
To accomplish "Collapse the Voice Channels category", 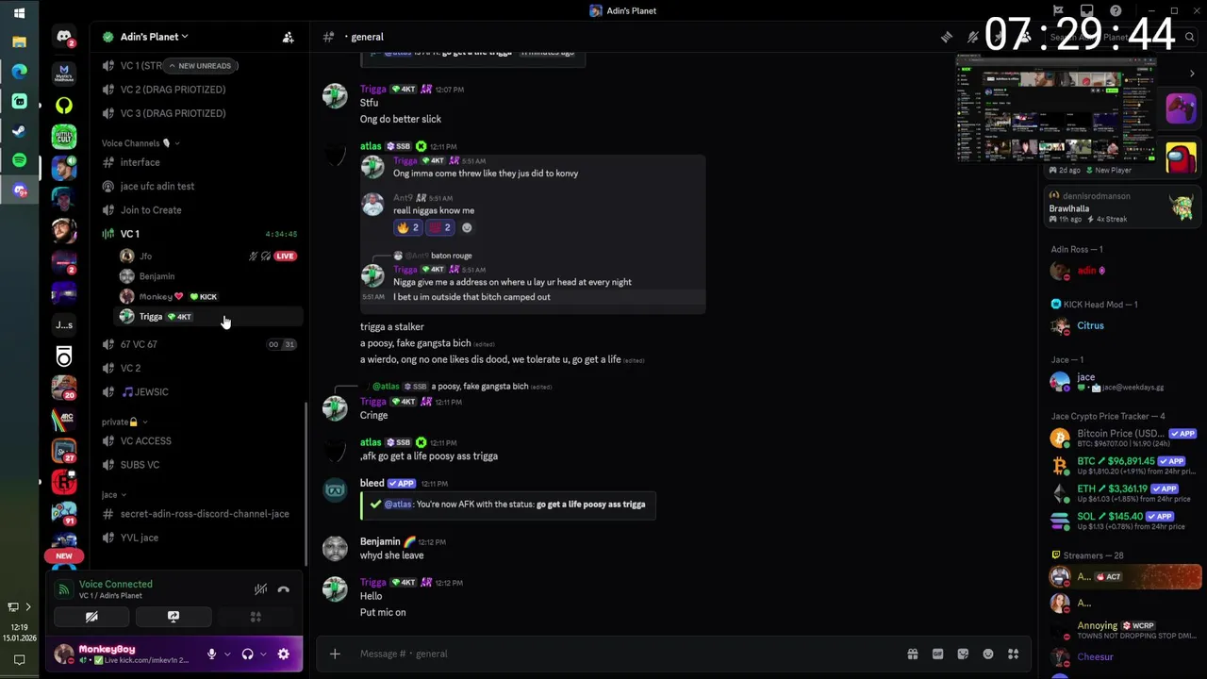I will (131, 143).
